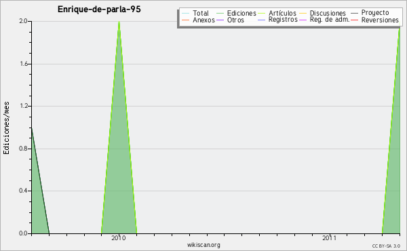Click the y-axis label Ediciones/mes
Screen dimensions: 407x251
coord(6,128)
